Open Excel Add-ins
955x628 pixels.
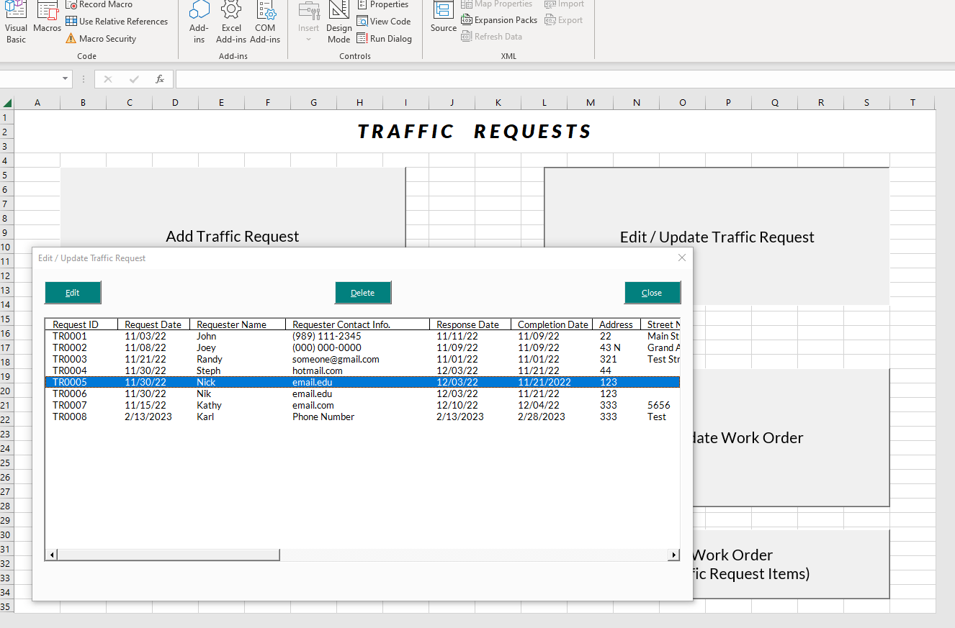tap(231, 22)
